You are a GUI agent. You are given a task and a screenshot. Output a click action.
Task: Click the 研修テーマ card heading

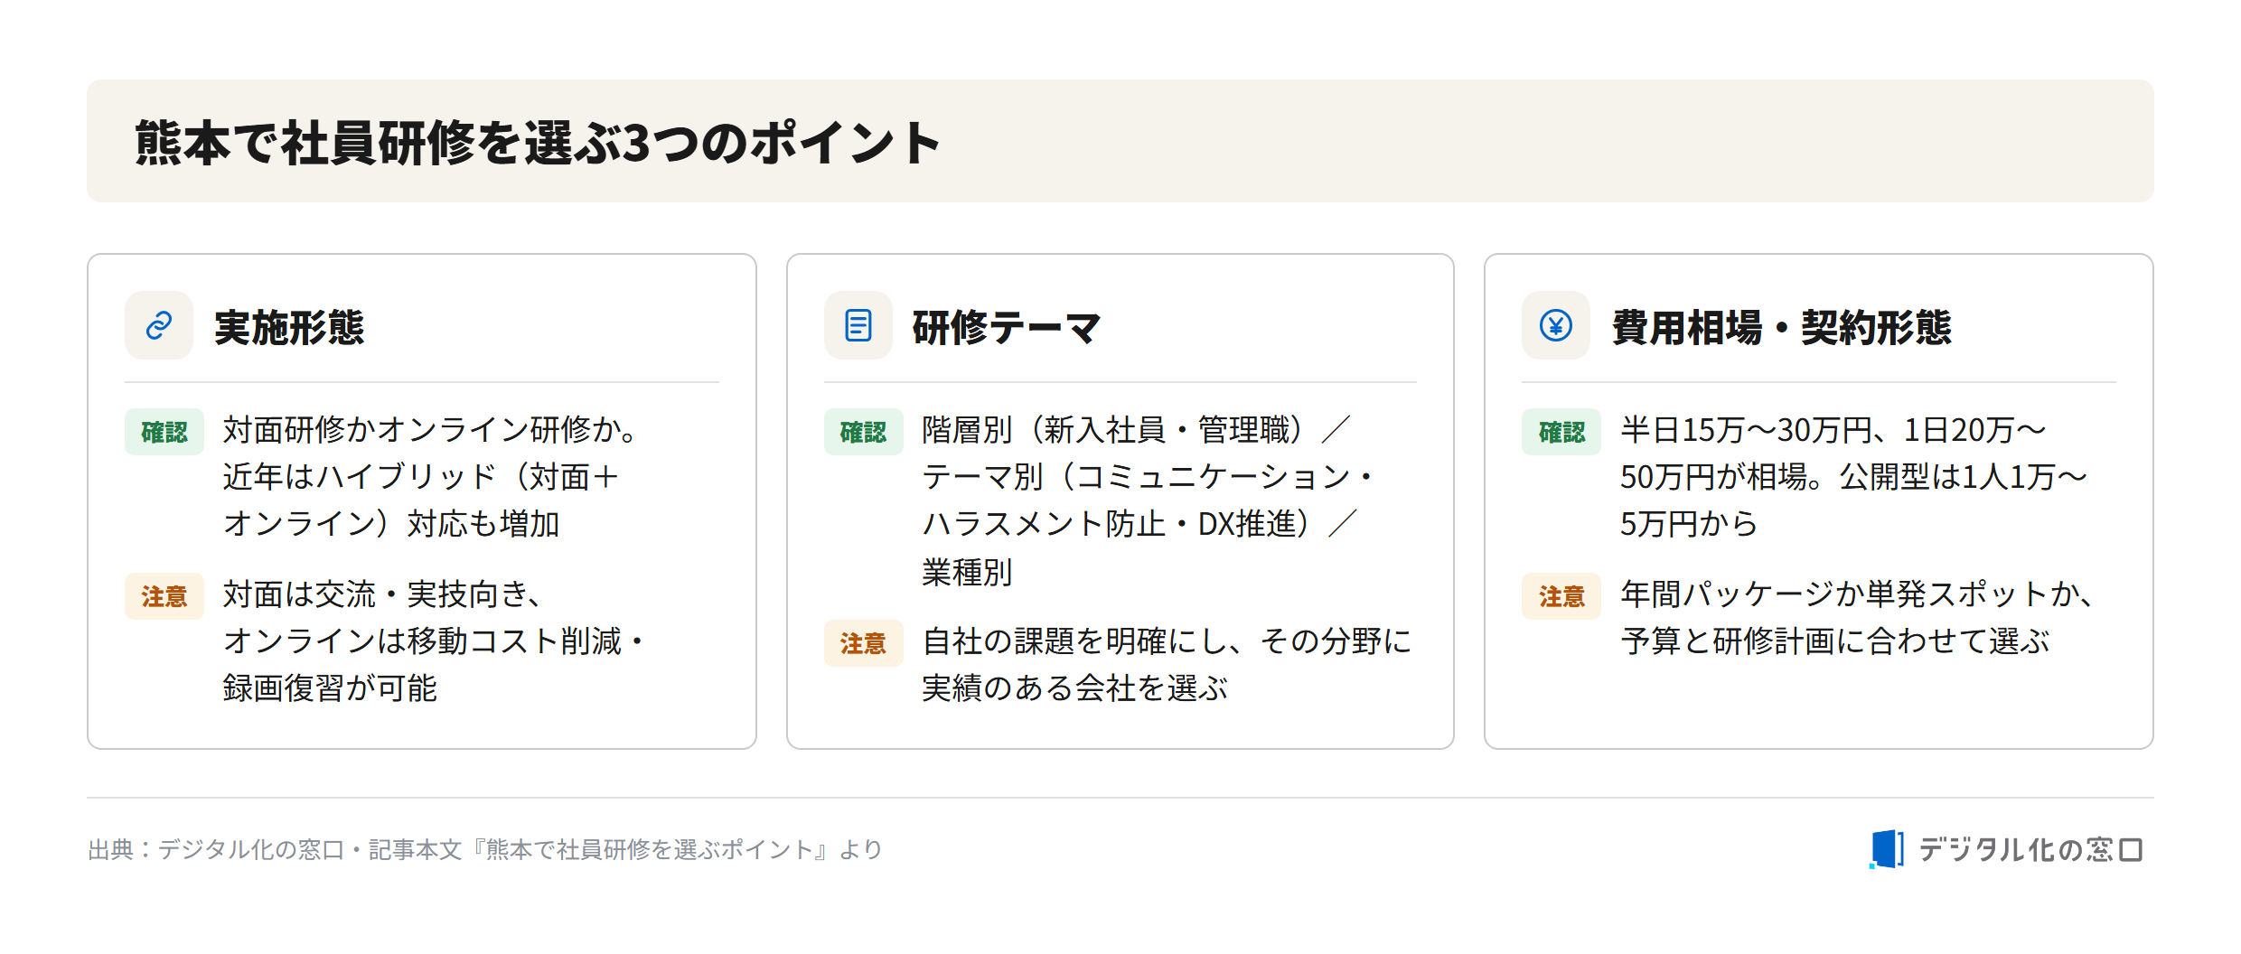pos(1007,327)
